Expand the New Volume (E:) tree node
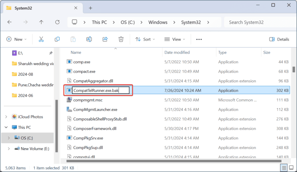 click(x=9, y=149)
